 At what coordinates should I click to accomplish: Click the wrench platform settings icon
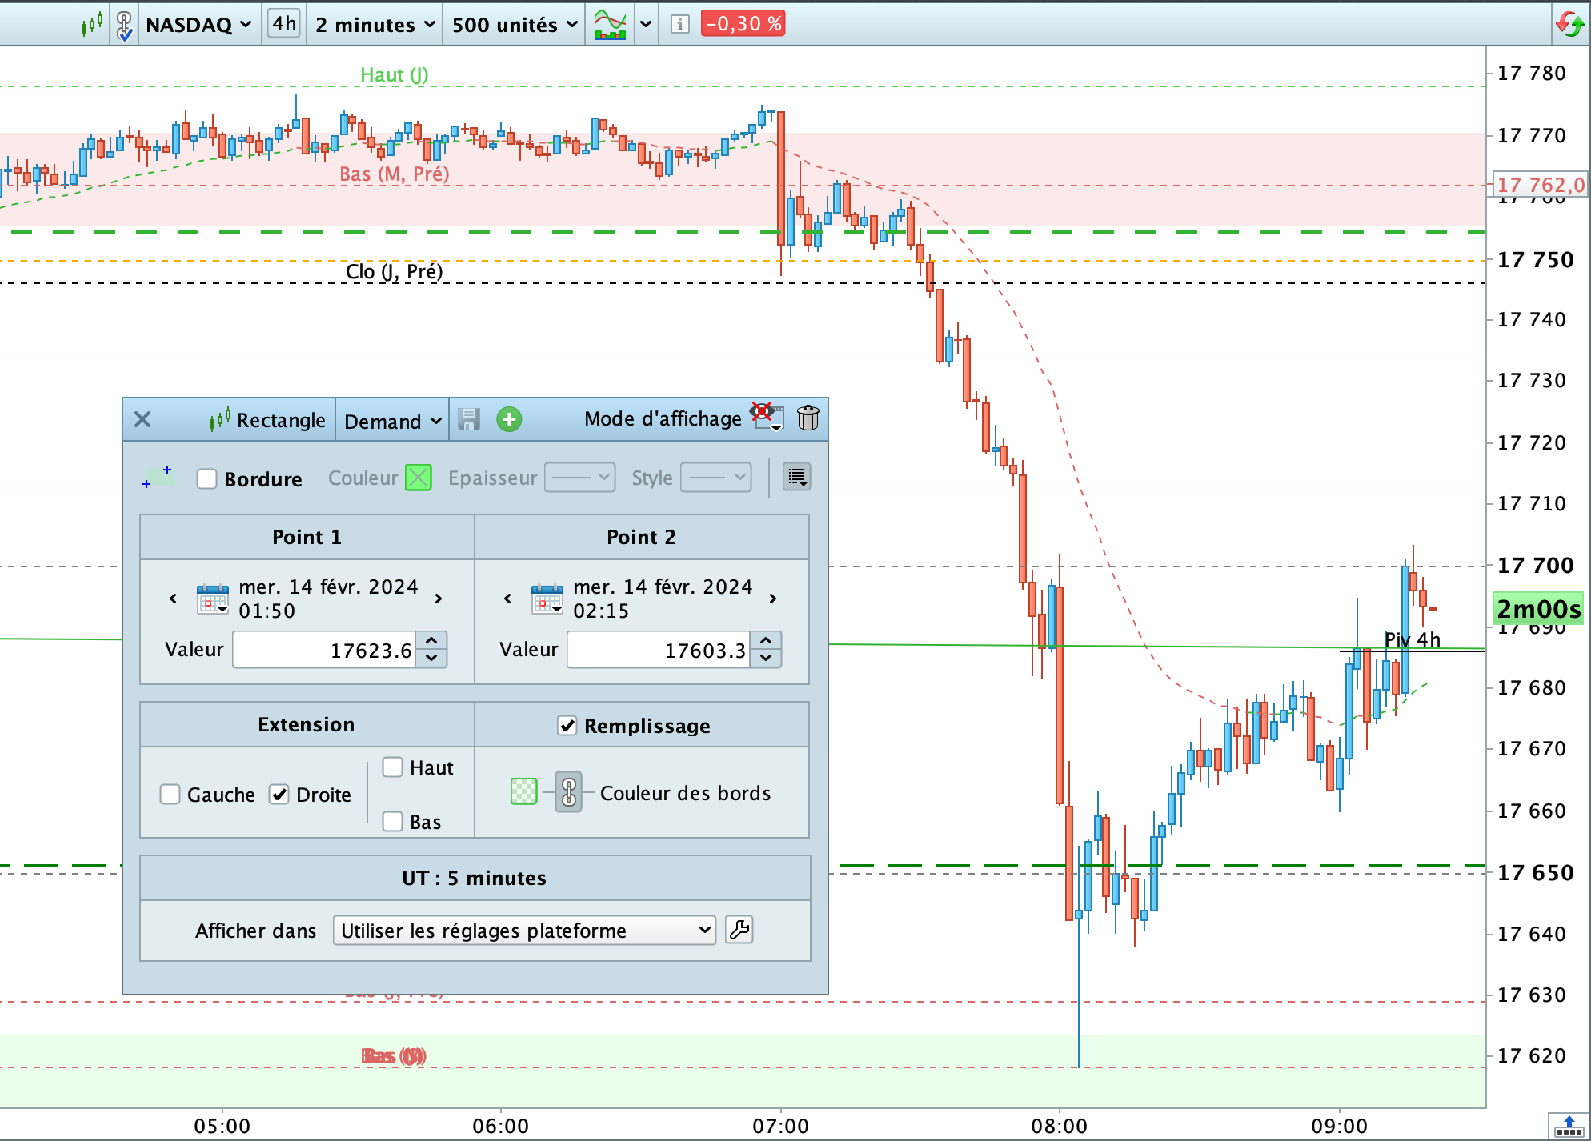[x=739, y=930]
